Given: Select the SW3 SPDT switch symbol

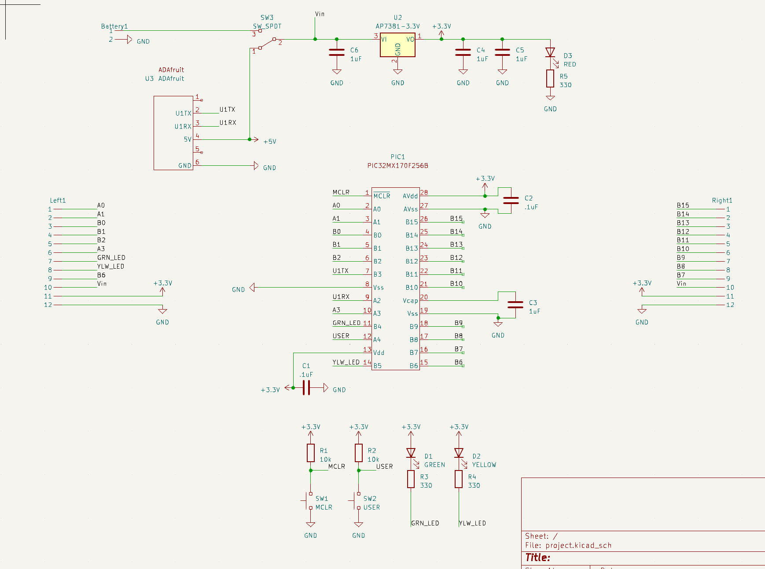Looking at the screenshot, I should tap(267, 40).
